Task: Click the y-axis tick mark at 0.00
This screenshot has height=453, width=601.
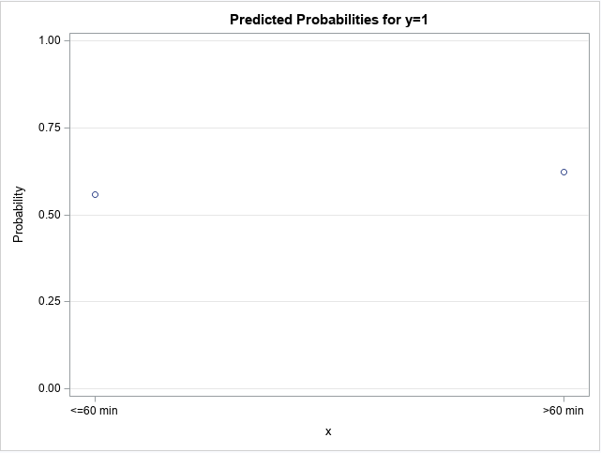Action: coord(68,388)
